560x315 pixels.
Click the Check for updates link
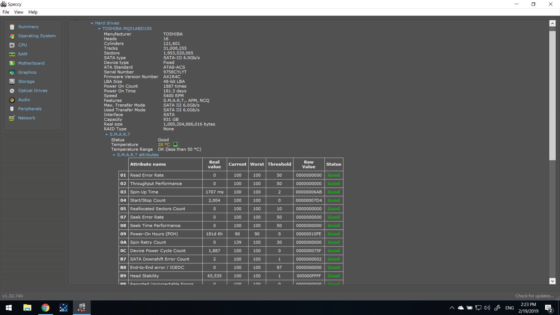534,296
